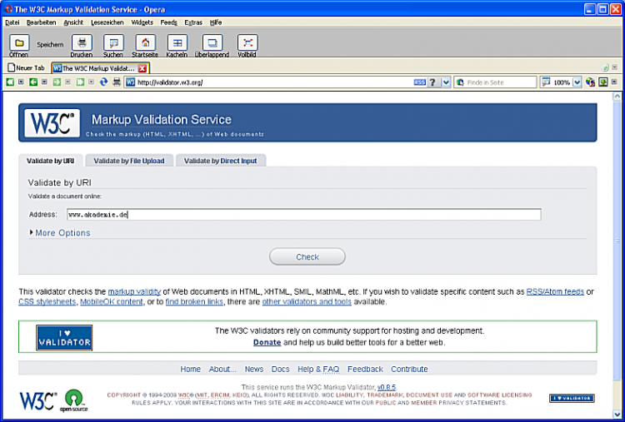Screen dimensions: 625x422
Task: Switch to Validate by File Upload tab
Action: 129,161
